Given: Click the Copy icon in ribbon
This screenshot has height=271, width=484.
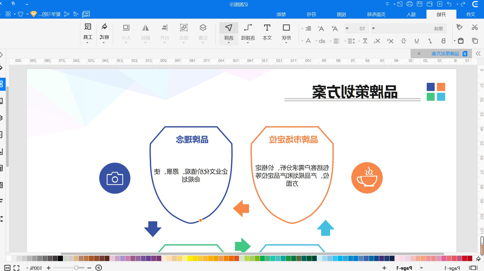Looking at the screenshot, I should tap(475, 41).
